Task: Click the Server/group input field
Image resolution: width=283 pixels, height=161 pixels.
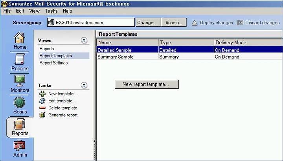Action: [x=91, y=22]
